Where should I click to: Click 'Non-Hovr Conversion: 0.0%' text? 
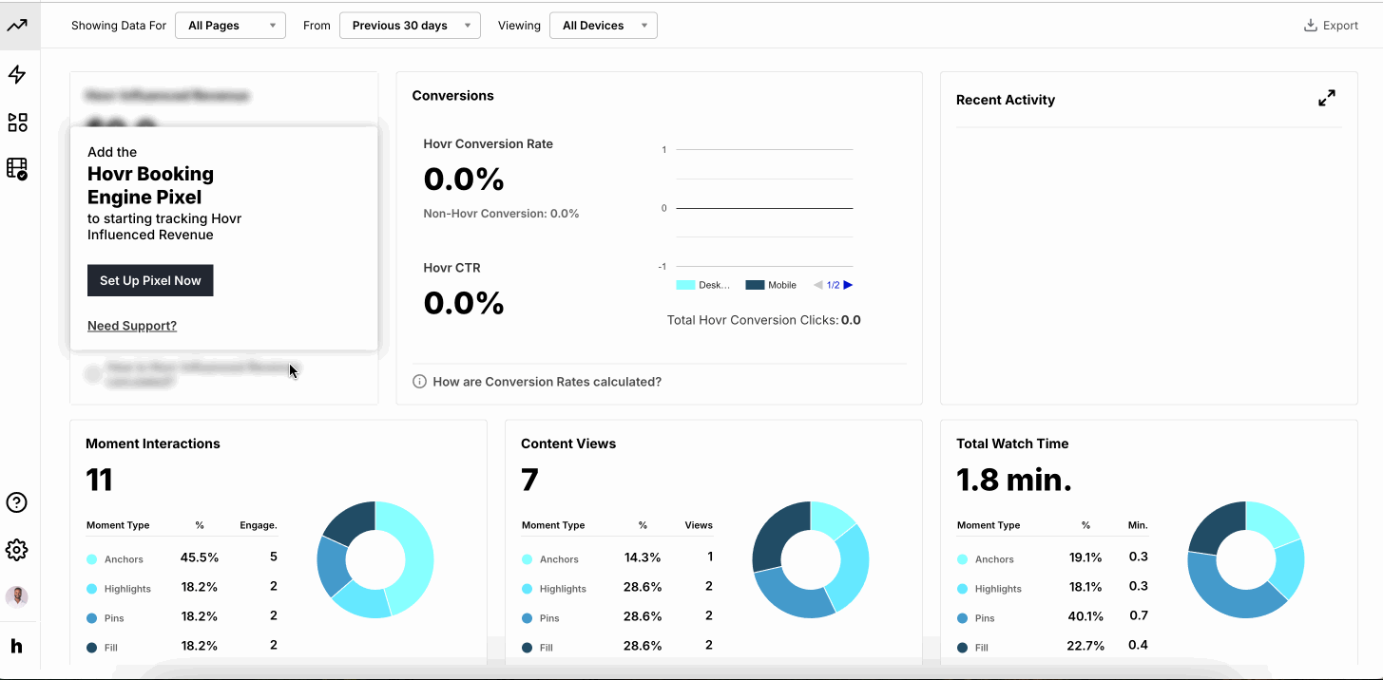coord(501,214)
